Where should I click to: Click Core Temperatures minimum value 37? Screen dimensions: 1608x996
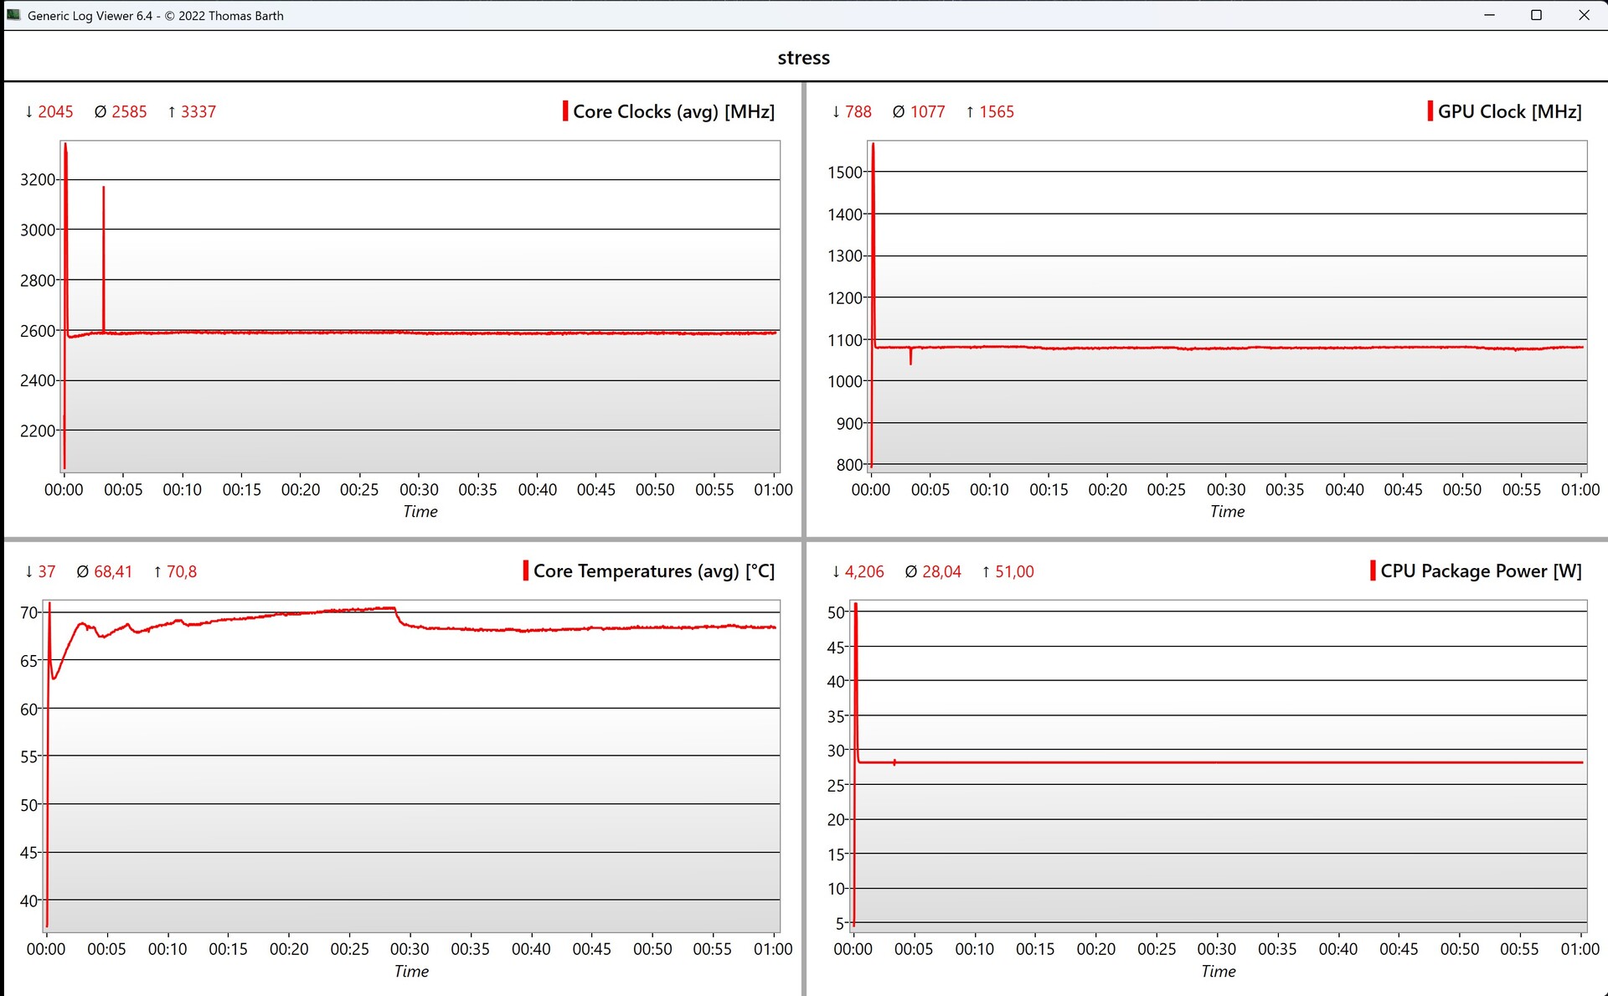pos(46,571)
